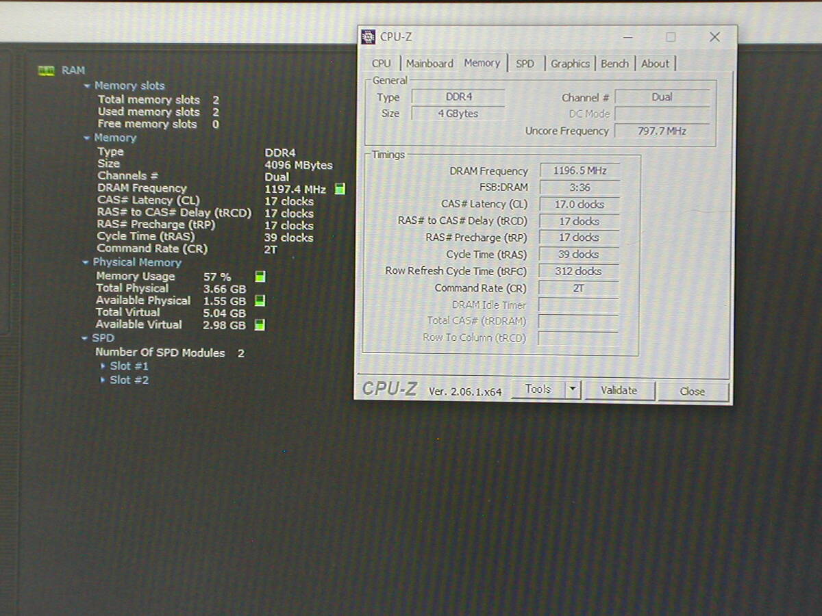Screen dimensions: 822x616
Task: Click the CPU-Z title bar app icon
Action: tap(369, 37)
